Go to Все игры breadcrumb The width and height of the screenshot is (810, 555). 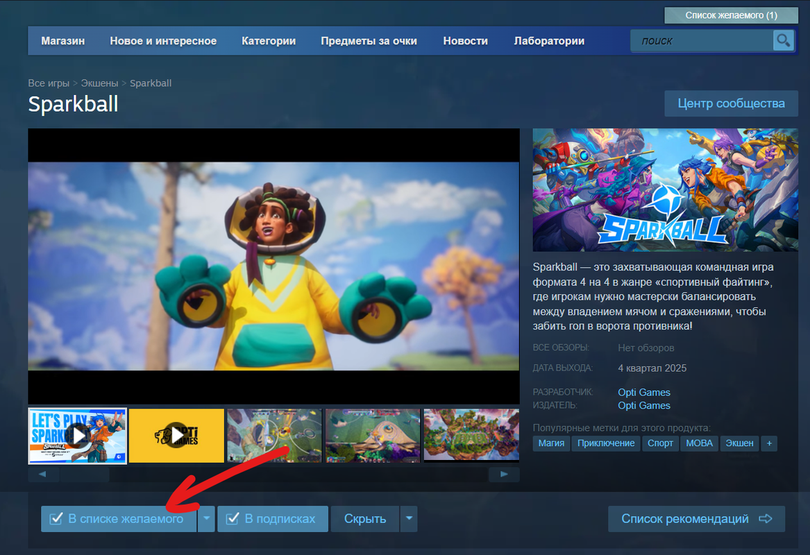click(49, 83)
